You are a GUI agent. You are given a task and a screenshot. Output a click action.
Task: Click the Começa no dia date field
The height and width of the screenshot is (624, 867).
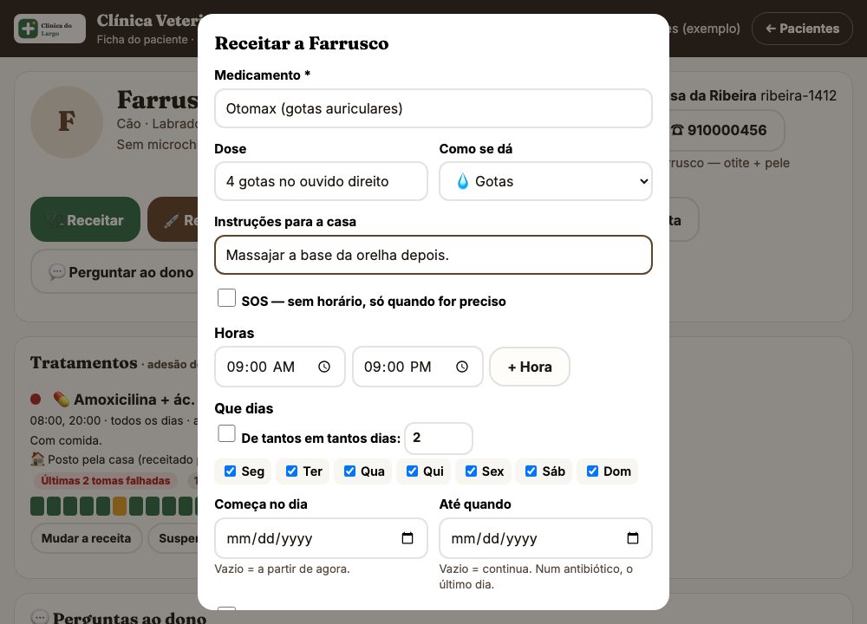[x=322, y=538]
